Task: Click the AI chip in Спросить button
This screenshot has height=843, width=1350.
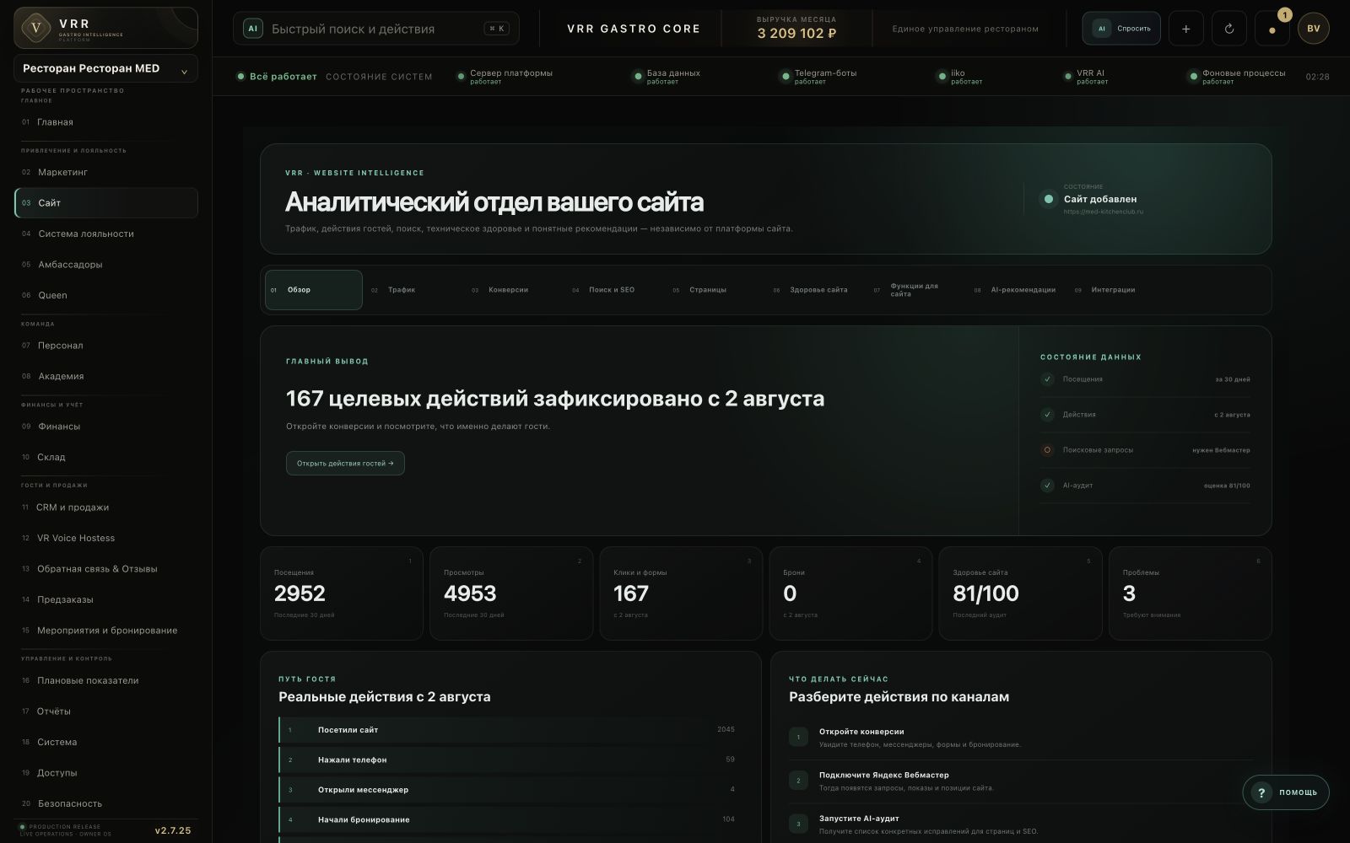Action: pos(1101,29)
